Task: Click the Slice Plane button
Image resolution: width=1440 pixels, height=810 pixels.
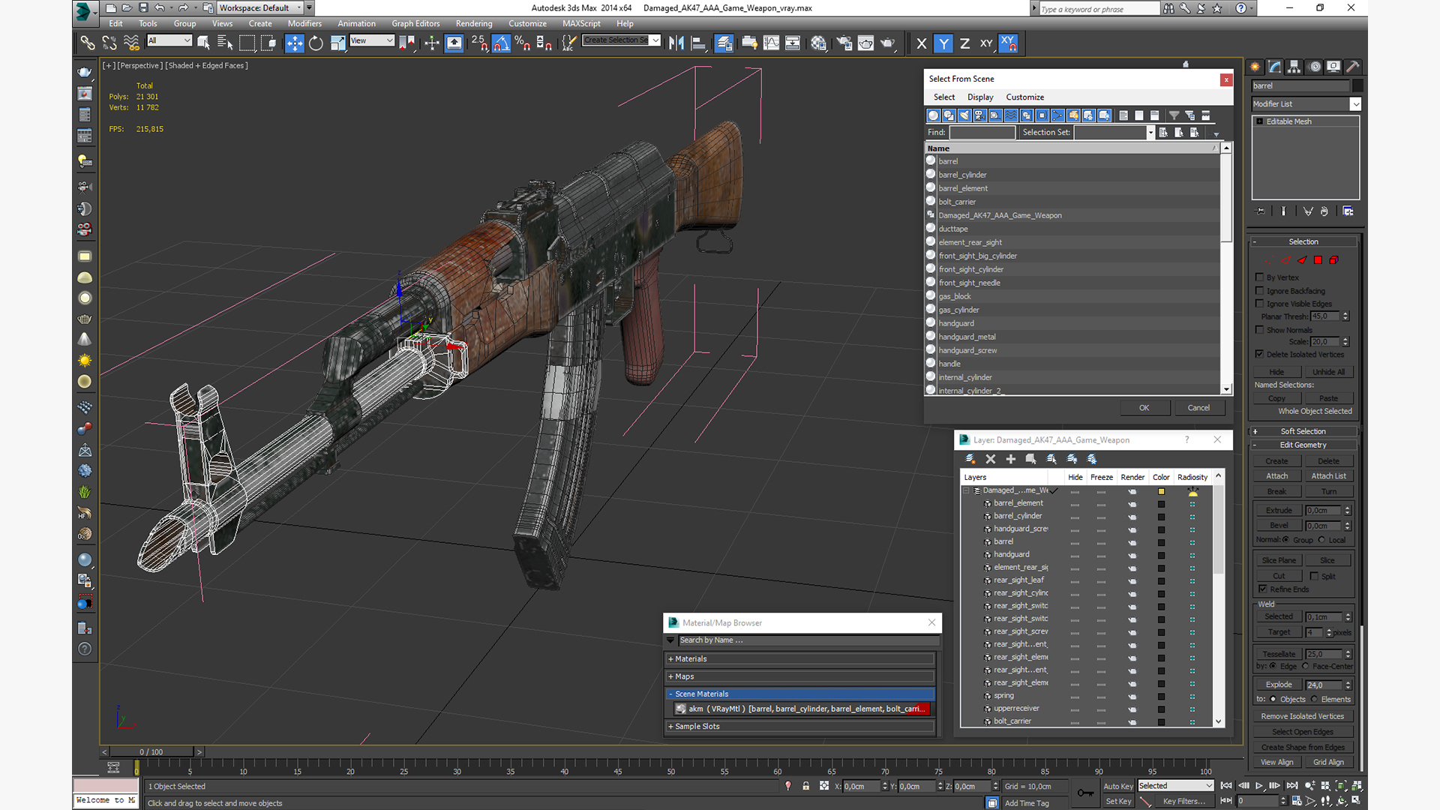Action: click(x=1278, y=560)
